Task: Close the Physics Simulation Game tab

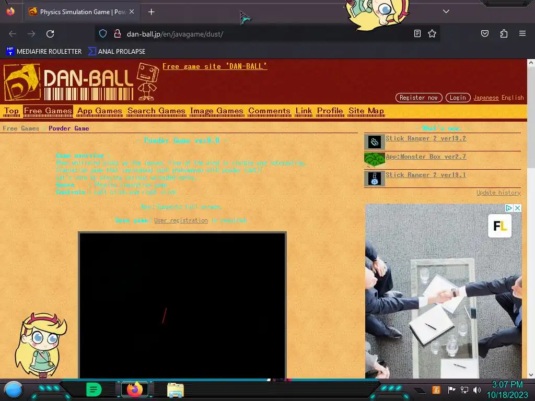Action: [x=132, y=11]
